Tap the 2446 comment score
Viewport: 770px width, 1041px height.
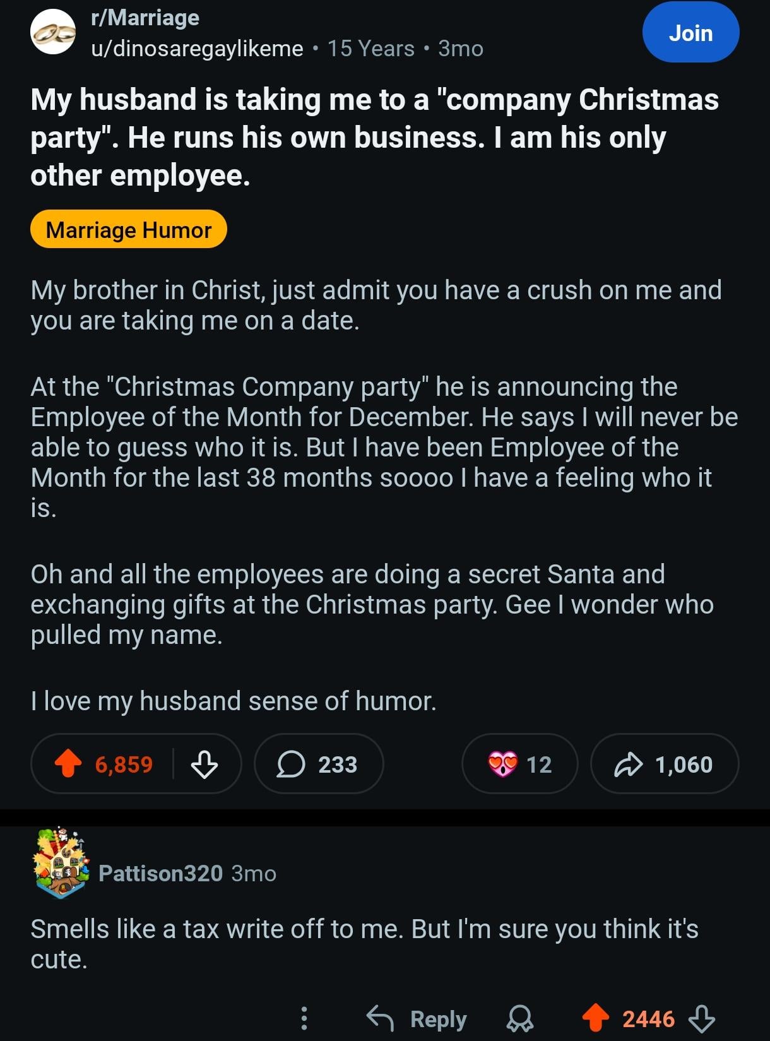pyautogui.click(x=648, y=1018)
